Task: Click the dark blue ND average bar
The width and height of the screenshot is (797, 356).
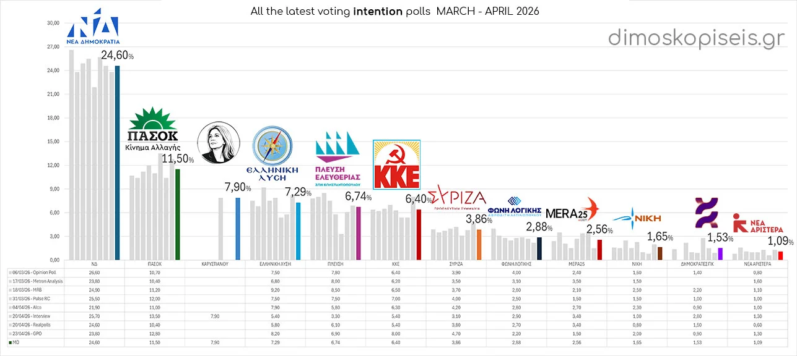Action: coord(118,163)
